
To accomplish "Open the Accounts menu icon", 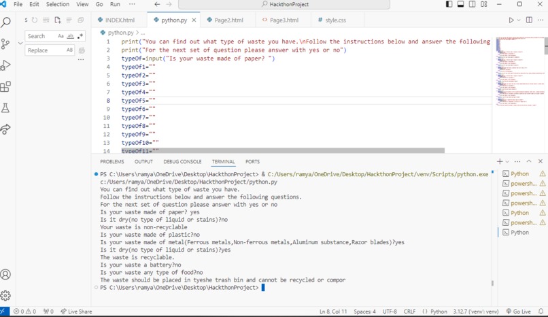I will [x=5, y=274].
